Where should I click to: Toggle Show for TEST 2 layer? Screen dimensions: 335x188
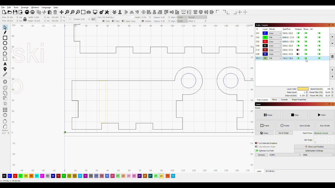click(x=305, y=58)
